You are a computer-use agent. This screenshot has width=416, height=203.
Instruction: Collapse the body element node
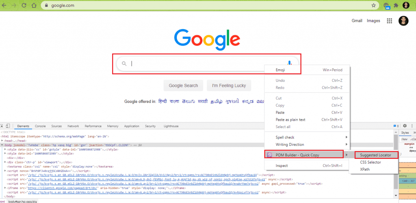2,145
